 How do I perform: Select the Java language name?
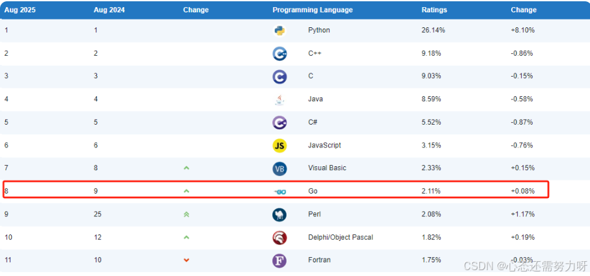click(315, 99)
